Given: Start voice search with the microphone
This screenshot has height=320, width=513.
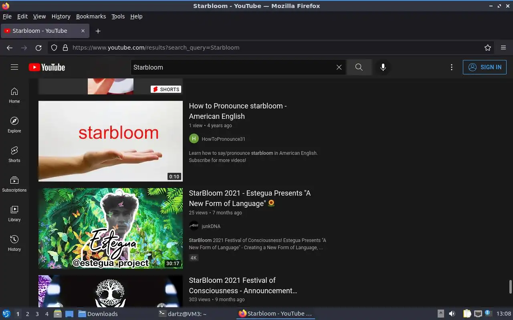Looking at the screenshot, I should tap(383, 67).
